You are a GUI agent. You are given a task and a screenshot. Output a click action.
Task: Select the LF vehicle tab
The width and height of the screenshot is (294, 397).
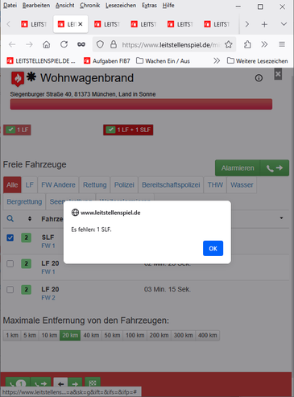click(30, 185)
